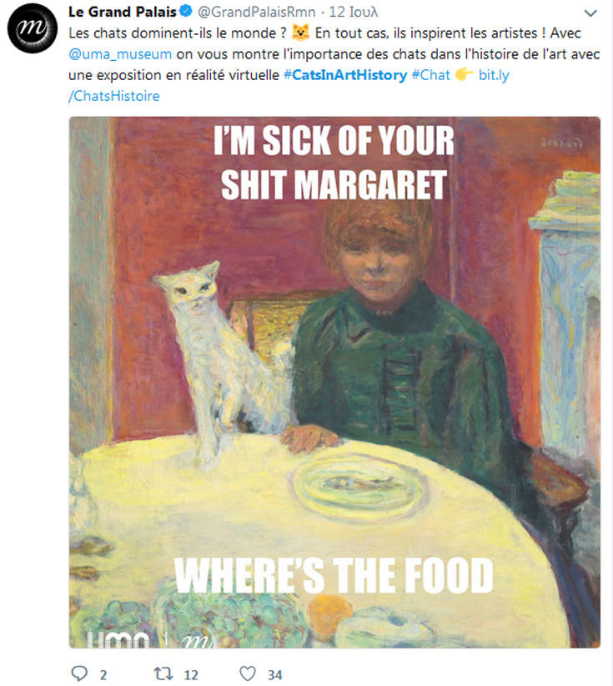This screenshot has width=613, height=686.
Task: Like the tweet with the heart icon
Action: coord(247,673)
